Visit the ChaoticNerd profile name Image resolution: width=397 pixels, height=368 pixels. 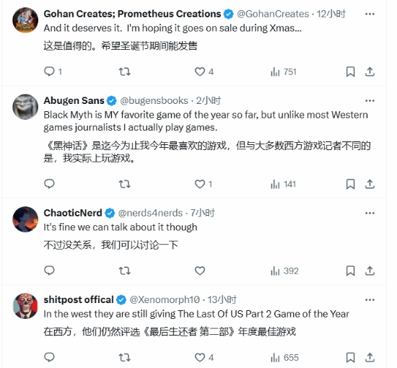73,213
